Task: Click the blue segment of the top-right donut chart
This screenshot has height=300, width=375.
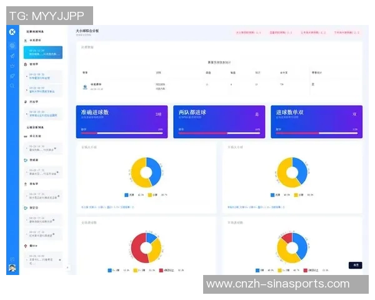Action: click(302, 171)
